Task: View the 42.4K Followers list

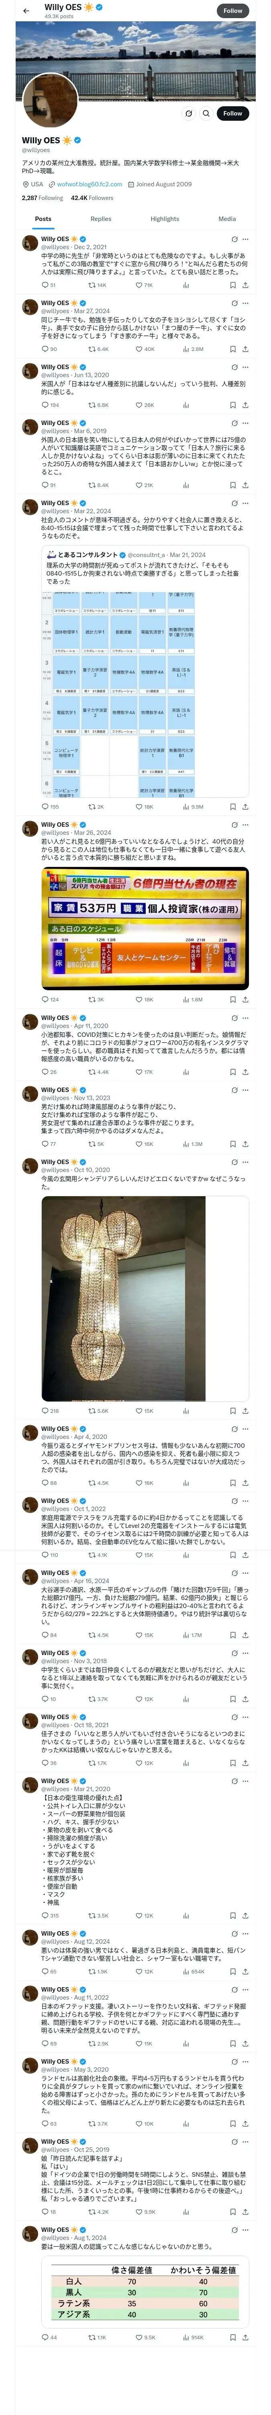Action: tap(92, 198)
